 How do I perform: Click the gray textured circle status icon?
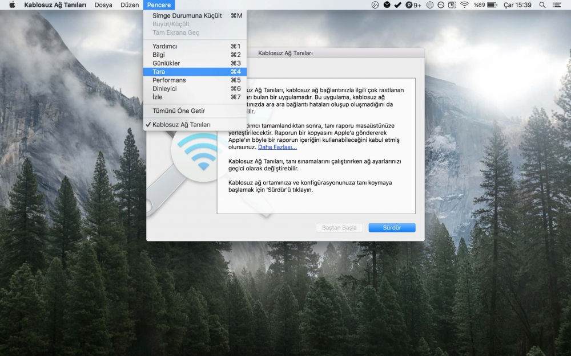[x=430, y=5]
